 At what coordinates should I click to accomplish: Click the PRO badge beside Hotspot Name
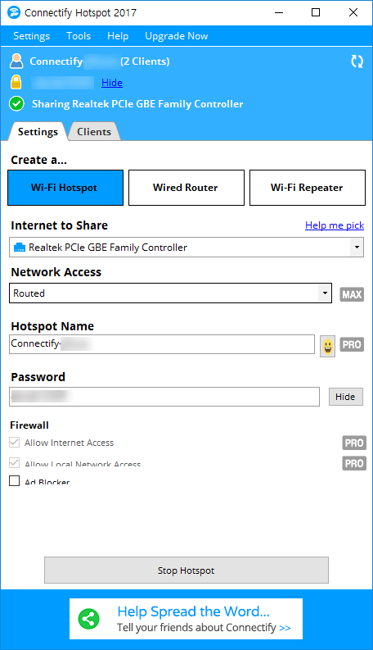[x=352, y=344]
